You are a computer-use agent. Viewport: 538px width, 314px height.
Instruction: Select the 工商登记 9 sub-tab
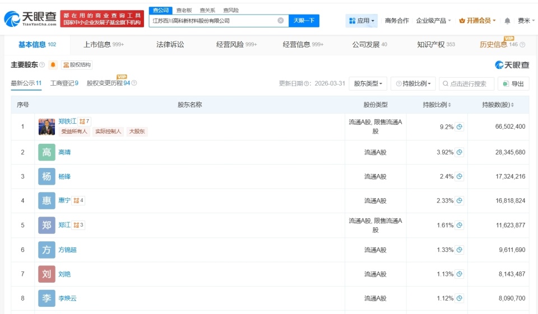(64, 83)
